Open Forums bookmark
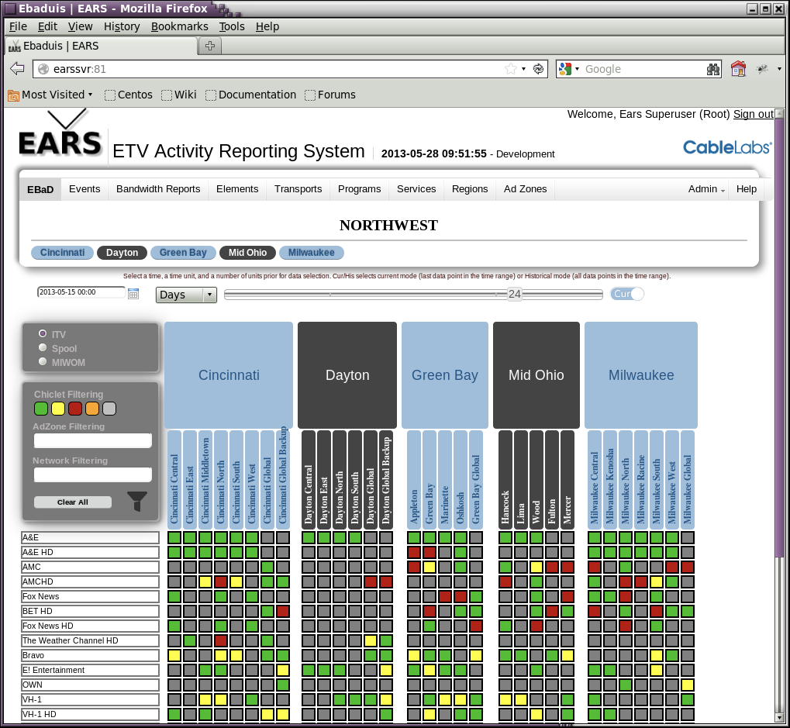Image resolution: width=790 pixels, height=728 pixels. pyautogui.click(x=330, y=95)
